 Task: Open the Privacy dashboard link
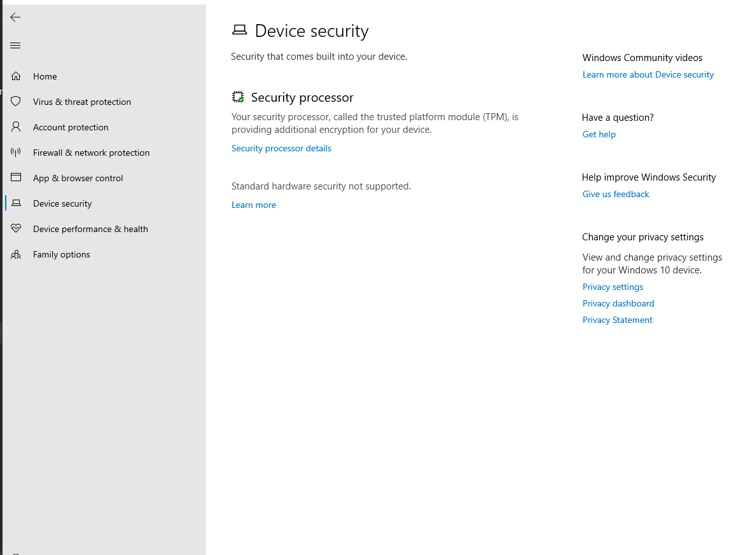click(x=618, y=303)
